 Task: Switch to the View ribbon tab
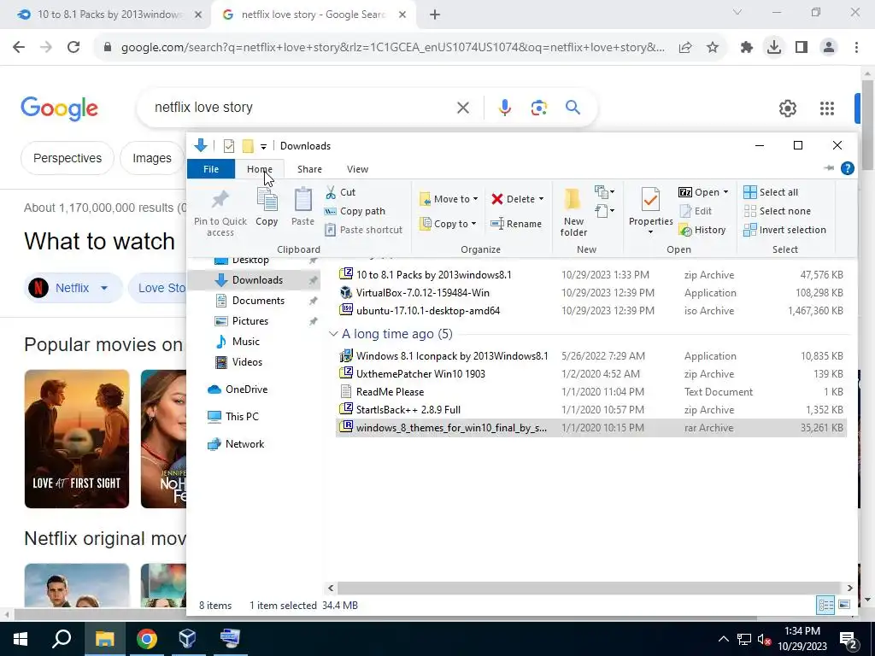click(357, 169)
